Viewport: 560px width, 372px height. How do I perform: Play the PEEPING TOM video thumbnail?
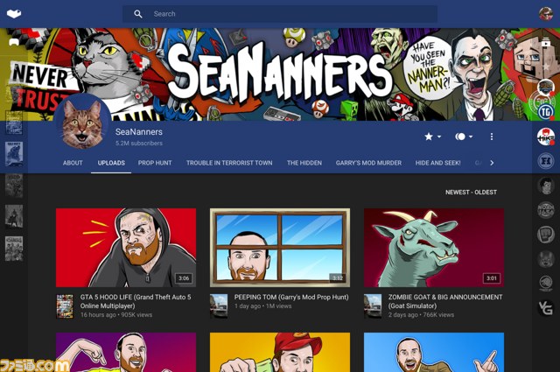tap(280, 248)
